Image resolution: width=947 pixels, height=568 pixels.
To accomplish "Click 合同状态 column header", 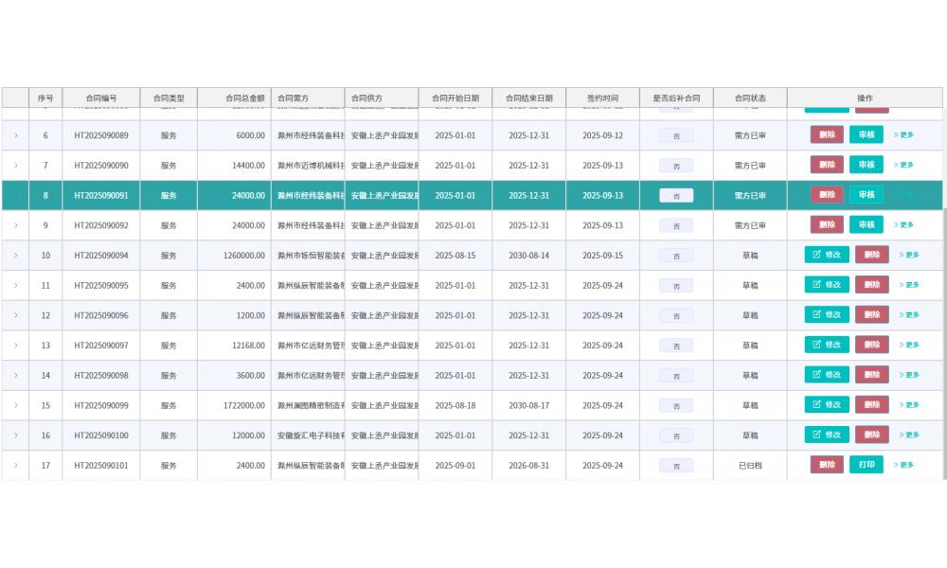I will click(x=750, y=98).
